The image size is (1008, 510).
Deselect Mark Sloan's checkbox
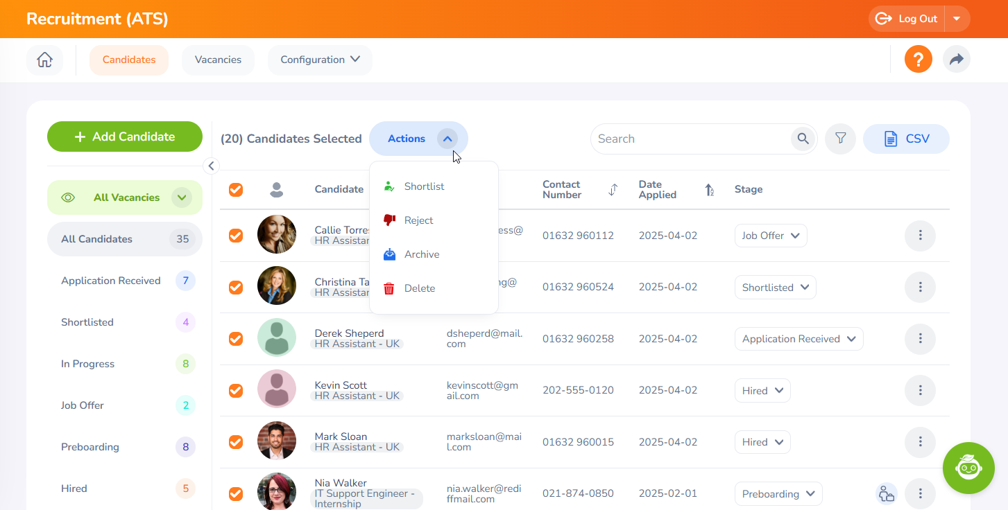click(x=236, y=442)
